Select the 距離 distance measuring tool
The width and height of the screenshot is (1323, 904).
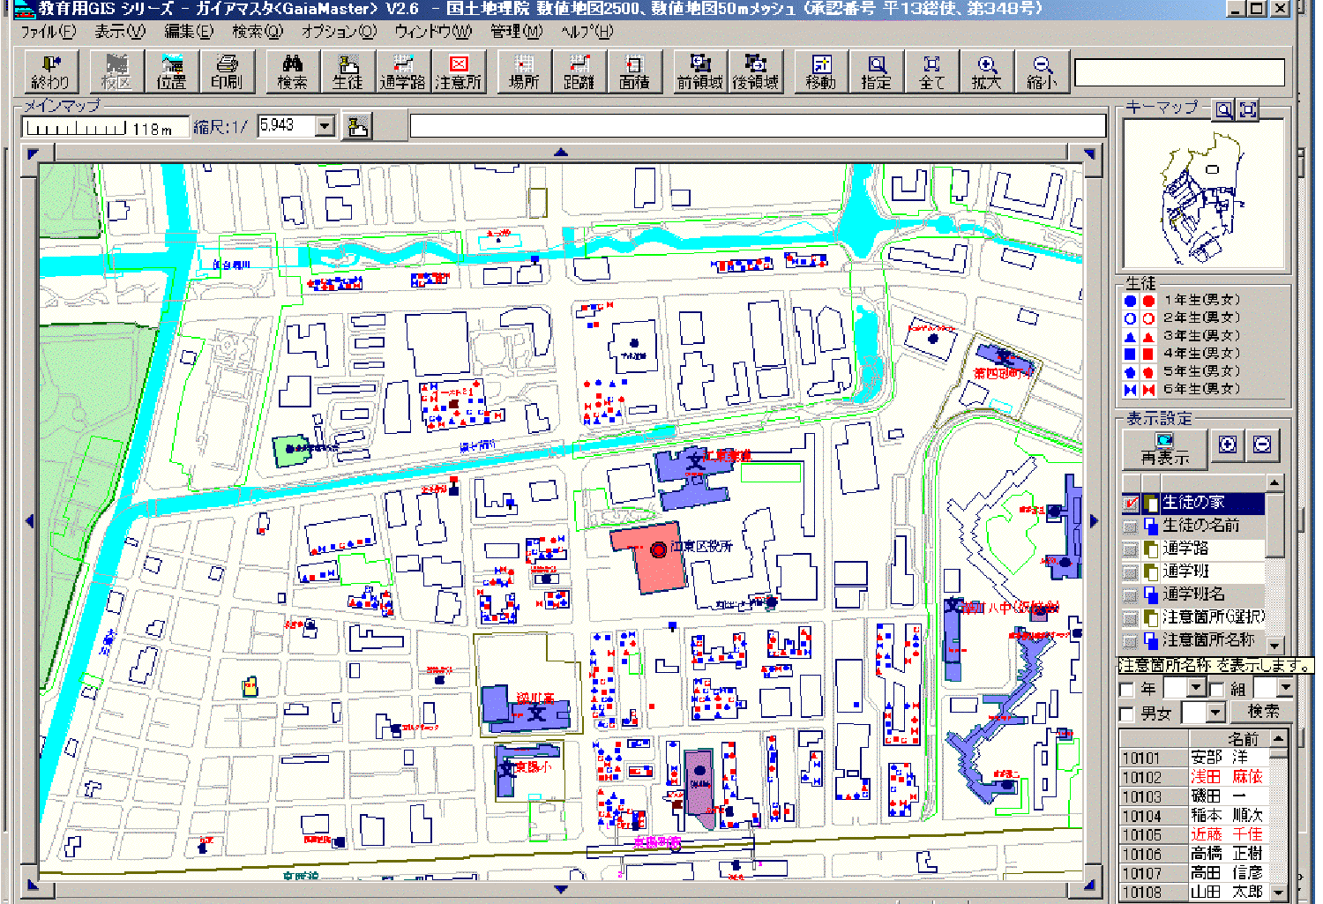click(x=579, y=71)
